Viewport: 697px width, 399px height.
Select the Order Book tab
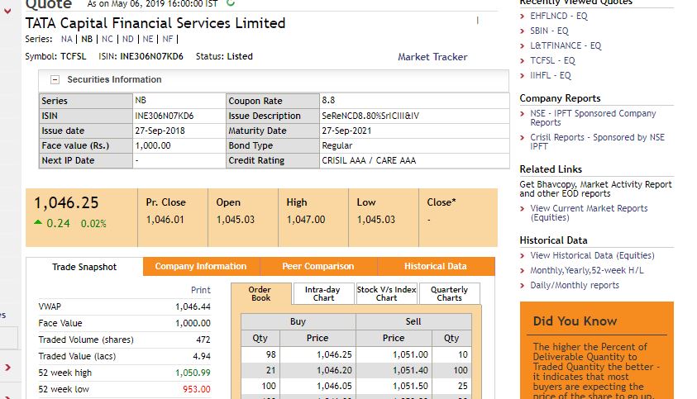tap(260, 294)
